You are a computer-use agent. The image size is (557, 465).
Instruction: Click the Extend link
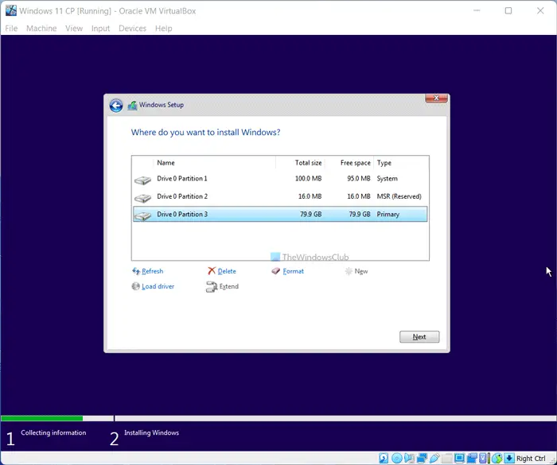229,286
